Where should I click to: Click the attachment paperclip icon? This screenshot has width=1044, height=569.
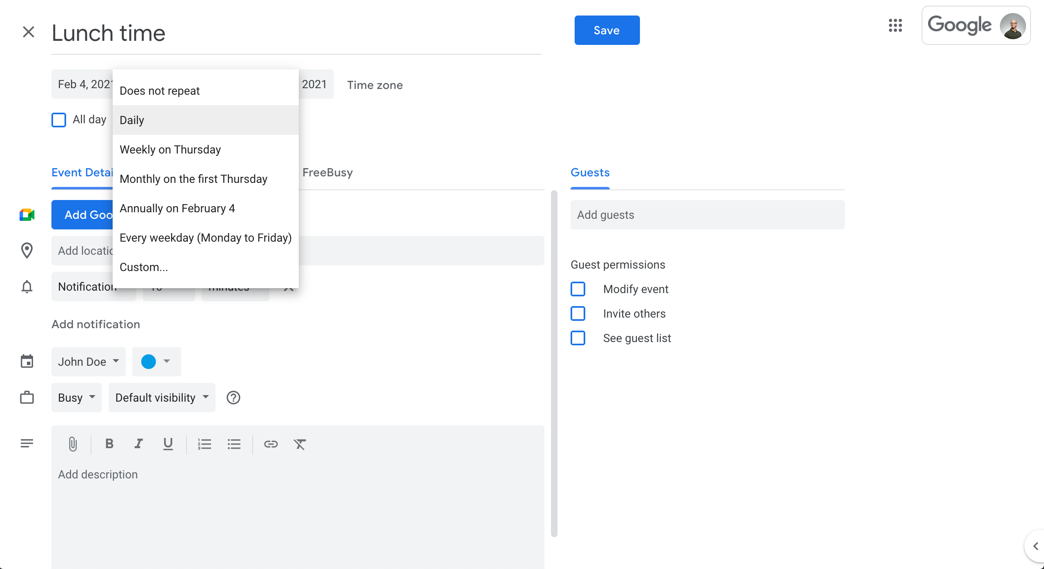coord(73,444)
